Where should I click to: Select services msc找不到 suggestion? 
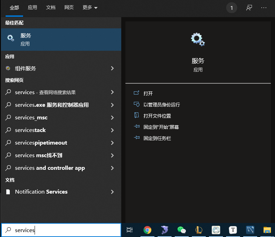click(x=61, y=155)
